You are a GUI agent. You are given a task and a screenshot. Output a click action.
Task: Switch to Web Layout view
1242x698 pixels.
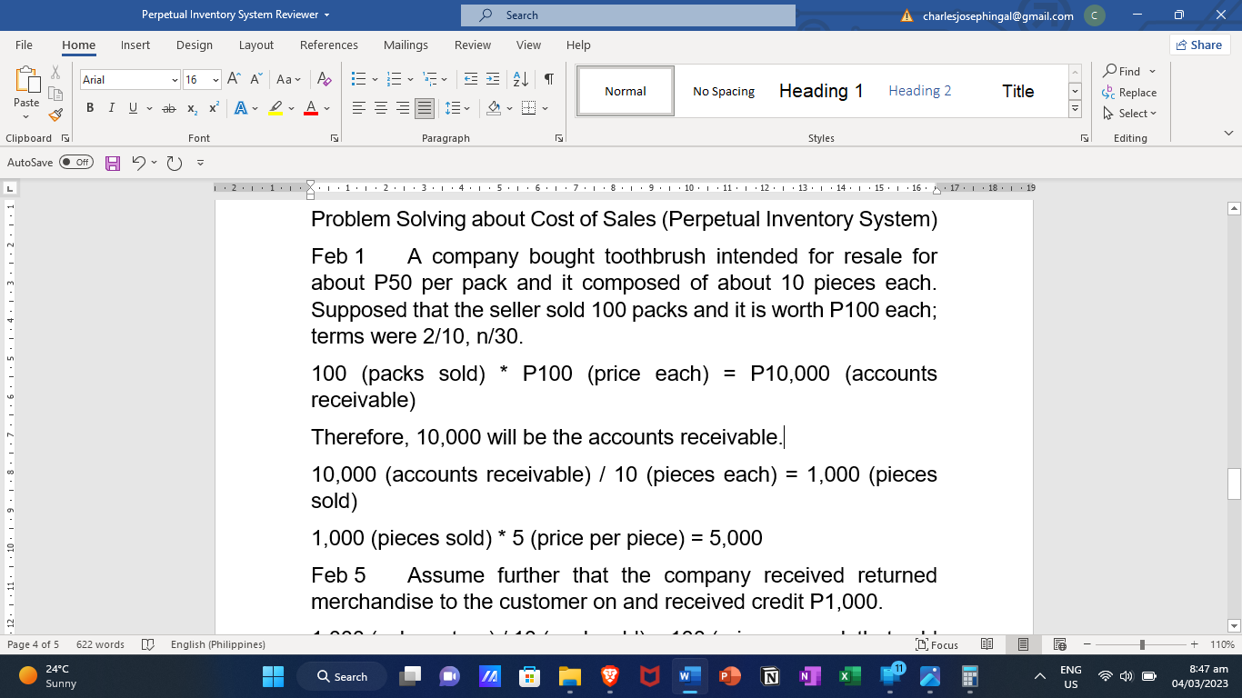coord(1059,644)
